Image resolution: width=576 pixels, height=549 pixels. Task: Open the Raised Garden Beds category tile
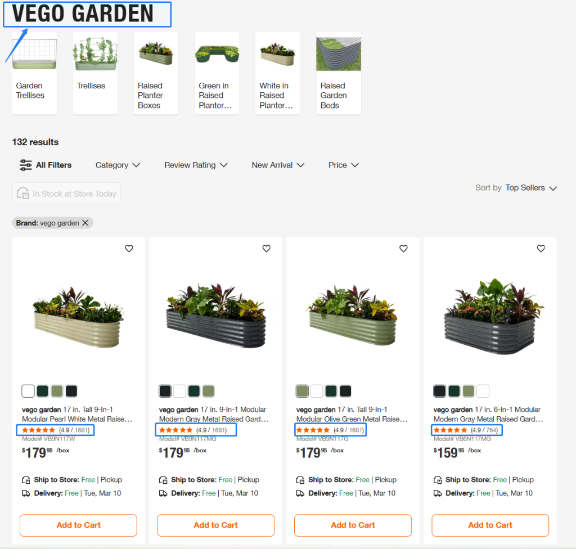click(x=339, y=73)
